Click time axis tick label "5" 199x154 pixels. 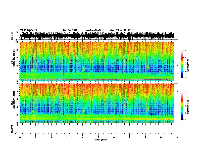pyautogui.click(x=98, y=137)
